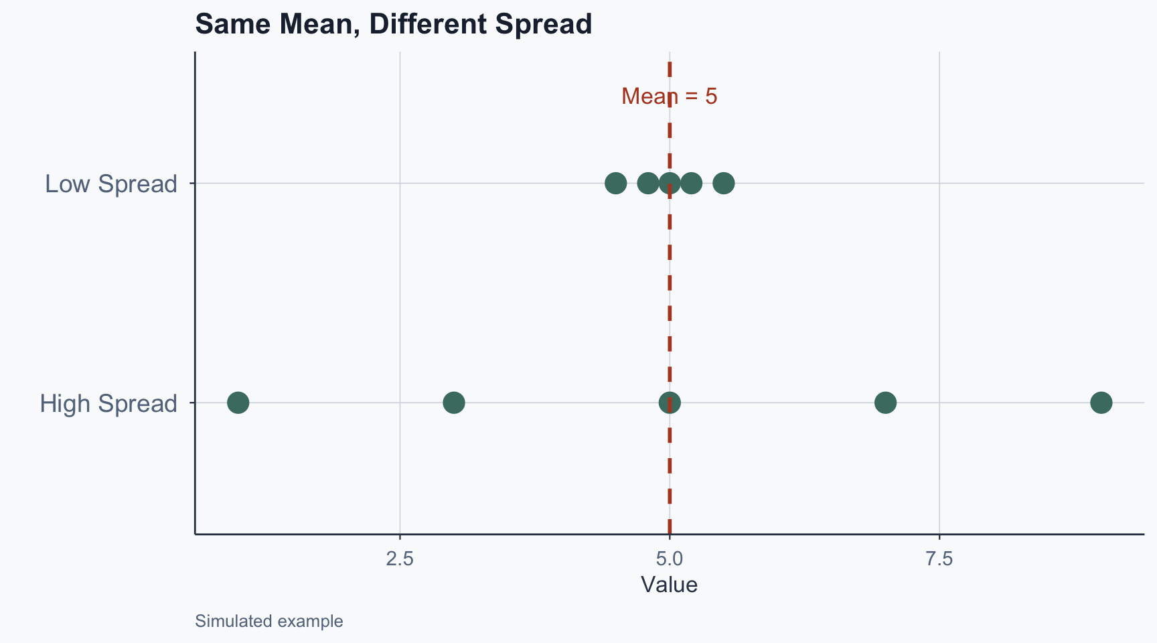Select the High Spread point at value 7

pos(885,403)
